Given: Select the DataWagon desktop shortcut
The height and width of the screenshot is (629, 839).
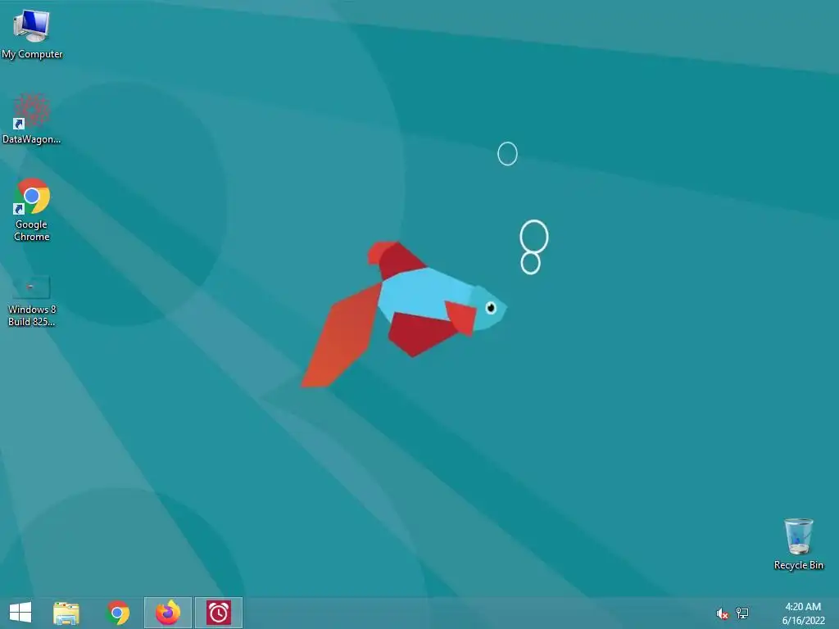Looking at the screenshot, I should (x=32, y=120).
